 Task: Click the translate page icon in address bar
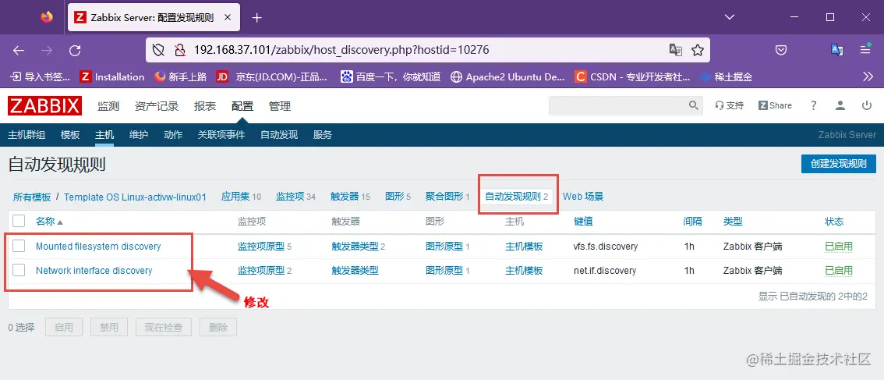click(x=675, y=50)
